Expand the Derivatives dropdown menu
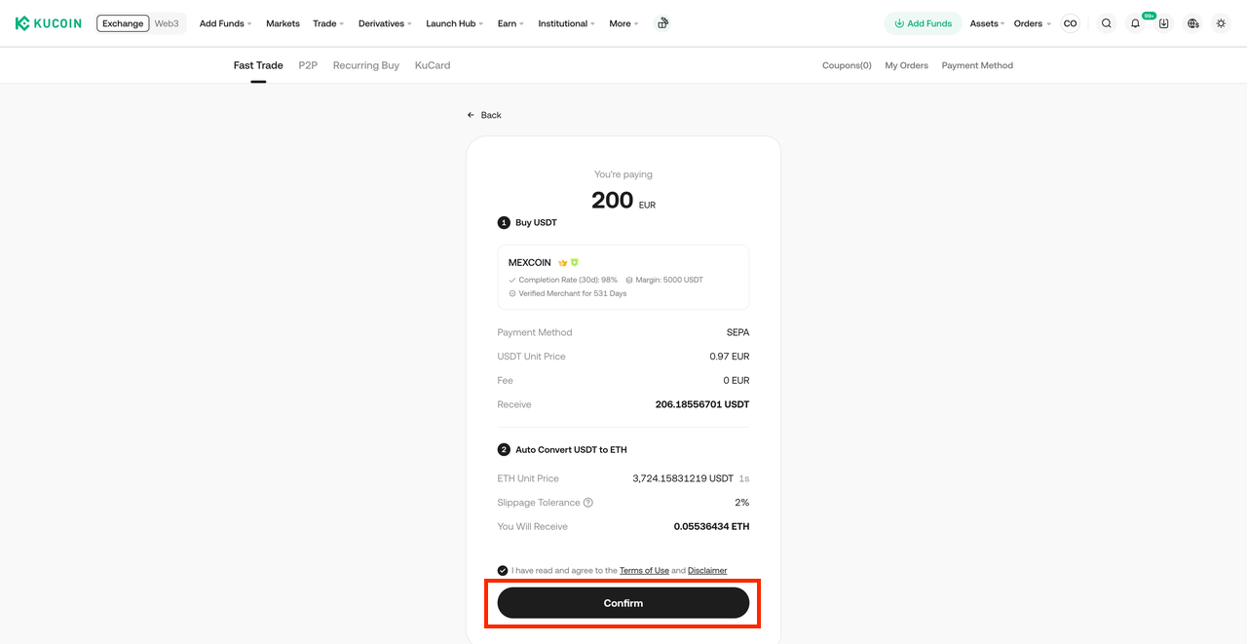Viewport: 1247px width, 644px height. pyautogui.click(x=385, y=23)
